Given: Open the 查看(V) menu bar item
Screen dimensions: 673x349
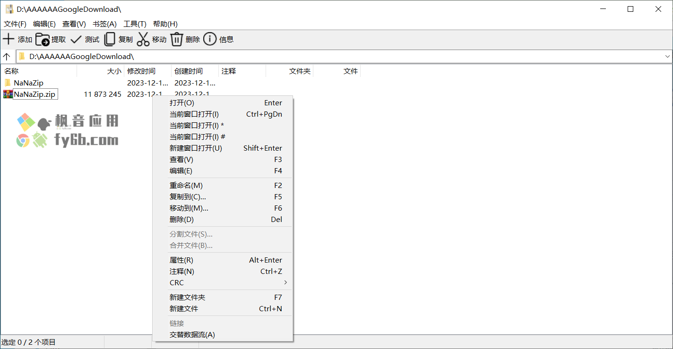Looking at the screenshot, I should click(x=74, y=24).
